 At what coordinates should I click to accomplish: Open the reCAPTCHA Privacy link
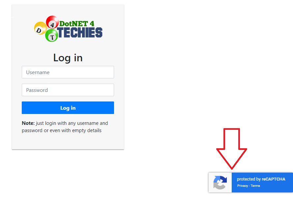pyautogui.click(x=243, y=186)
